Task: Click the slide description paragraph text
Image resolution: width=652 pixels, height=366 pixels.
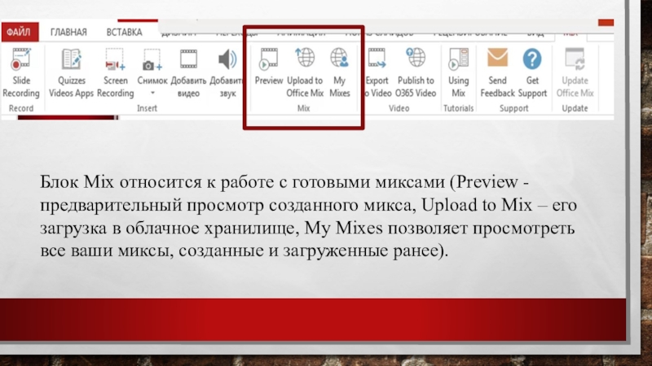Action: coord(310,215)
